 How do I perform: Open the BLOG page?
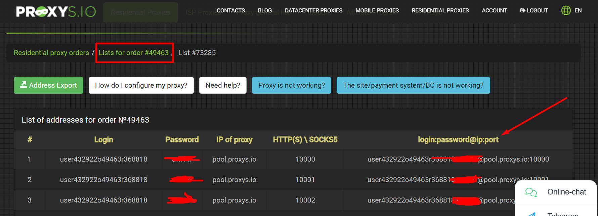tap(265, 10)
